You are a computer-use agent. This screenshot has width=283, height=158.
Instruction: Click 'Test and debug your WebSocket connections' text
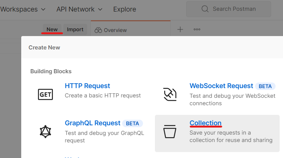click(232, 100)
